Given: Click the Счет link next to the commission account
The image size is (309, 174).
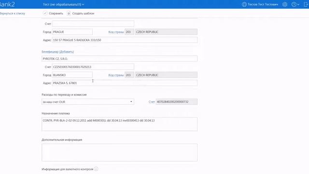Looking at the screenshot, I should 152,102.
